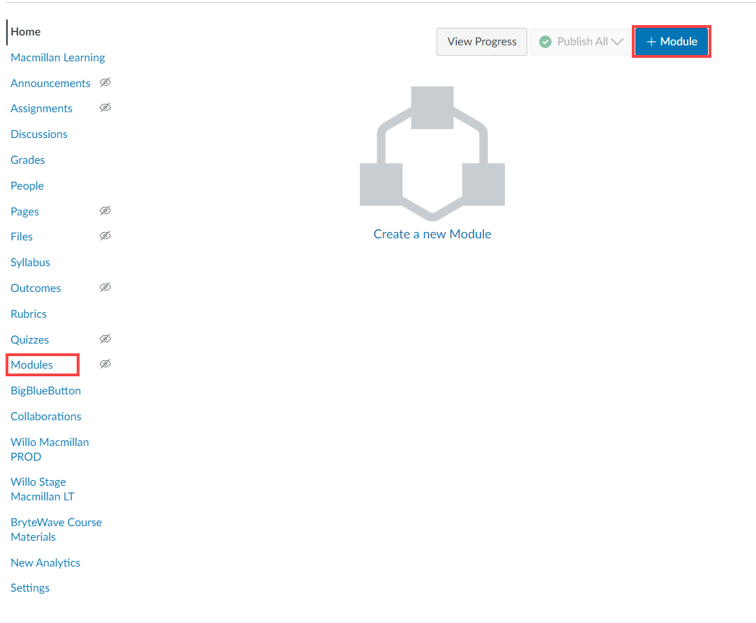Go to BigBlueButton

click(45, 390)
